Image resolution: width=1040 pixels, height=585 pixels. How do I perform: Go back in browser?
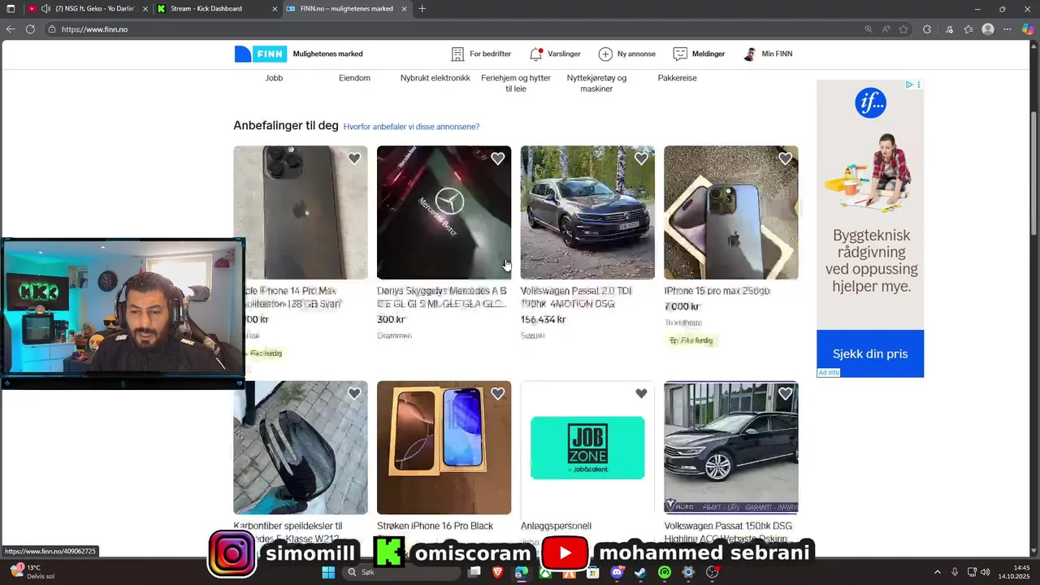pyautogui.click(x=11, y=29)
